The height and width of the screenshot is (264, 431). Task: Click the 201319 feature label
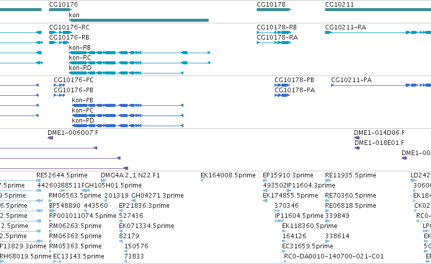(x=116, y=196)
